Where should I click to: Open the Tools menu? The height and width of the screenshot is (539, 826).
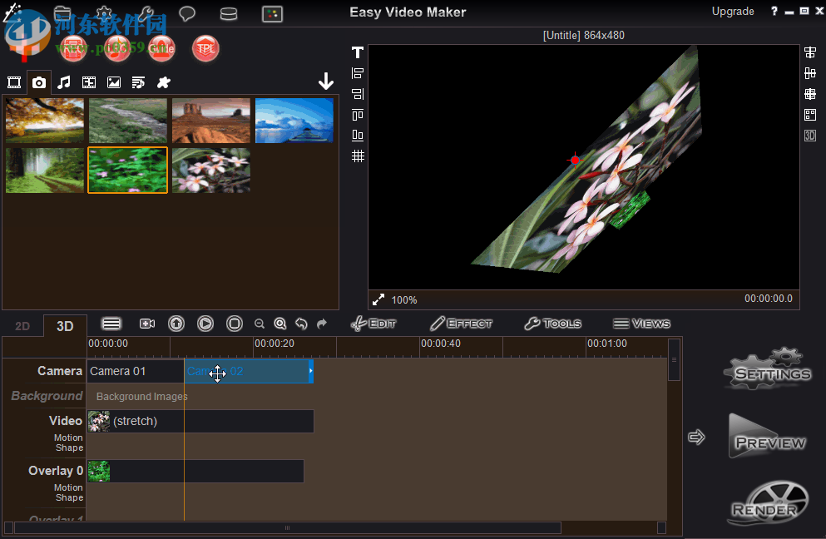[x=552, y=324]
